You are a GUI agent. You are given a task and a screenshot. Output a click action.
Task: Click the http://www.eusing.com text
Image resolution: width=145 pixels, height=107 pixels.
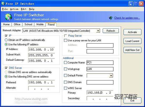31,99
